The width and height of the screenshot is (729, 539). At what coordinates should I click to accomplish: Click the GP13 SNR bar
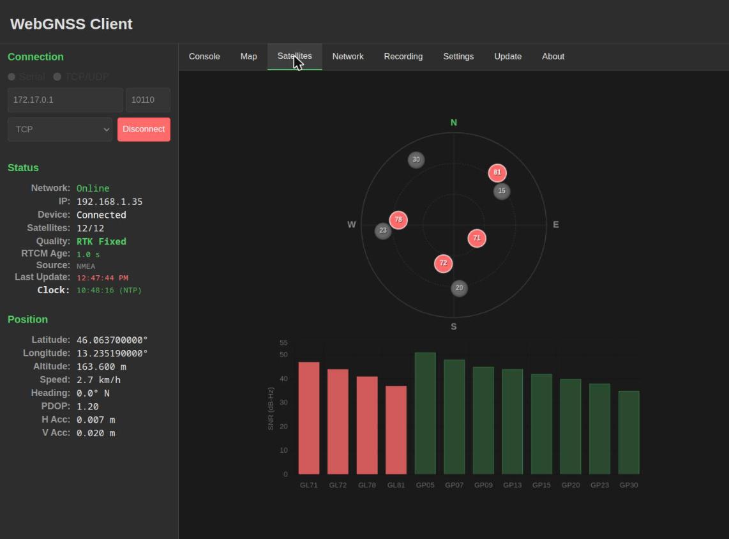(513, 421)
